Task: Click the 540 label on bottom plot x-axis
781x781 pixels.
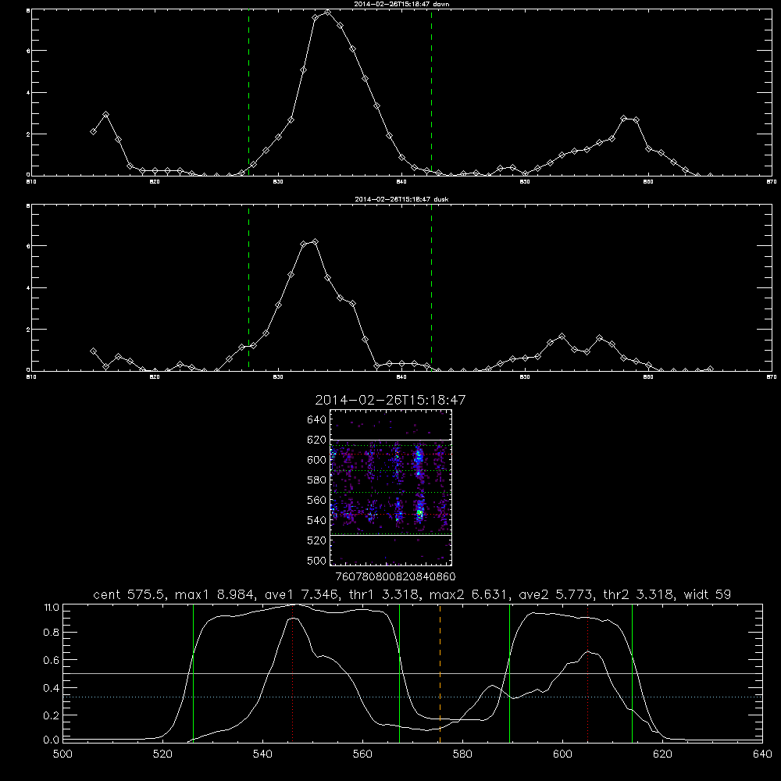Action: tap(262, 754)
